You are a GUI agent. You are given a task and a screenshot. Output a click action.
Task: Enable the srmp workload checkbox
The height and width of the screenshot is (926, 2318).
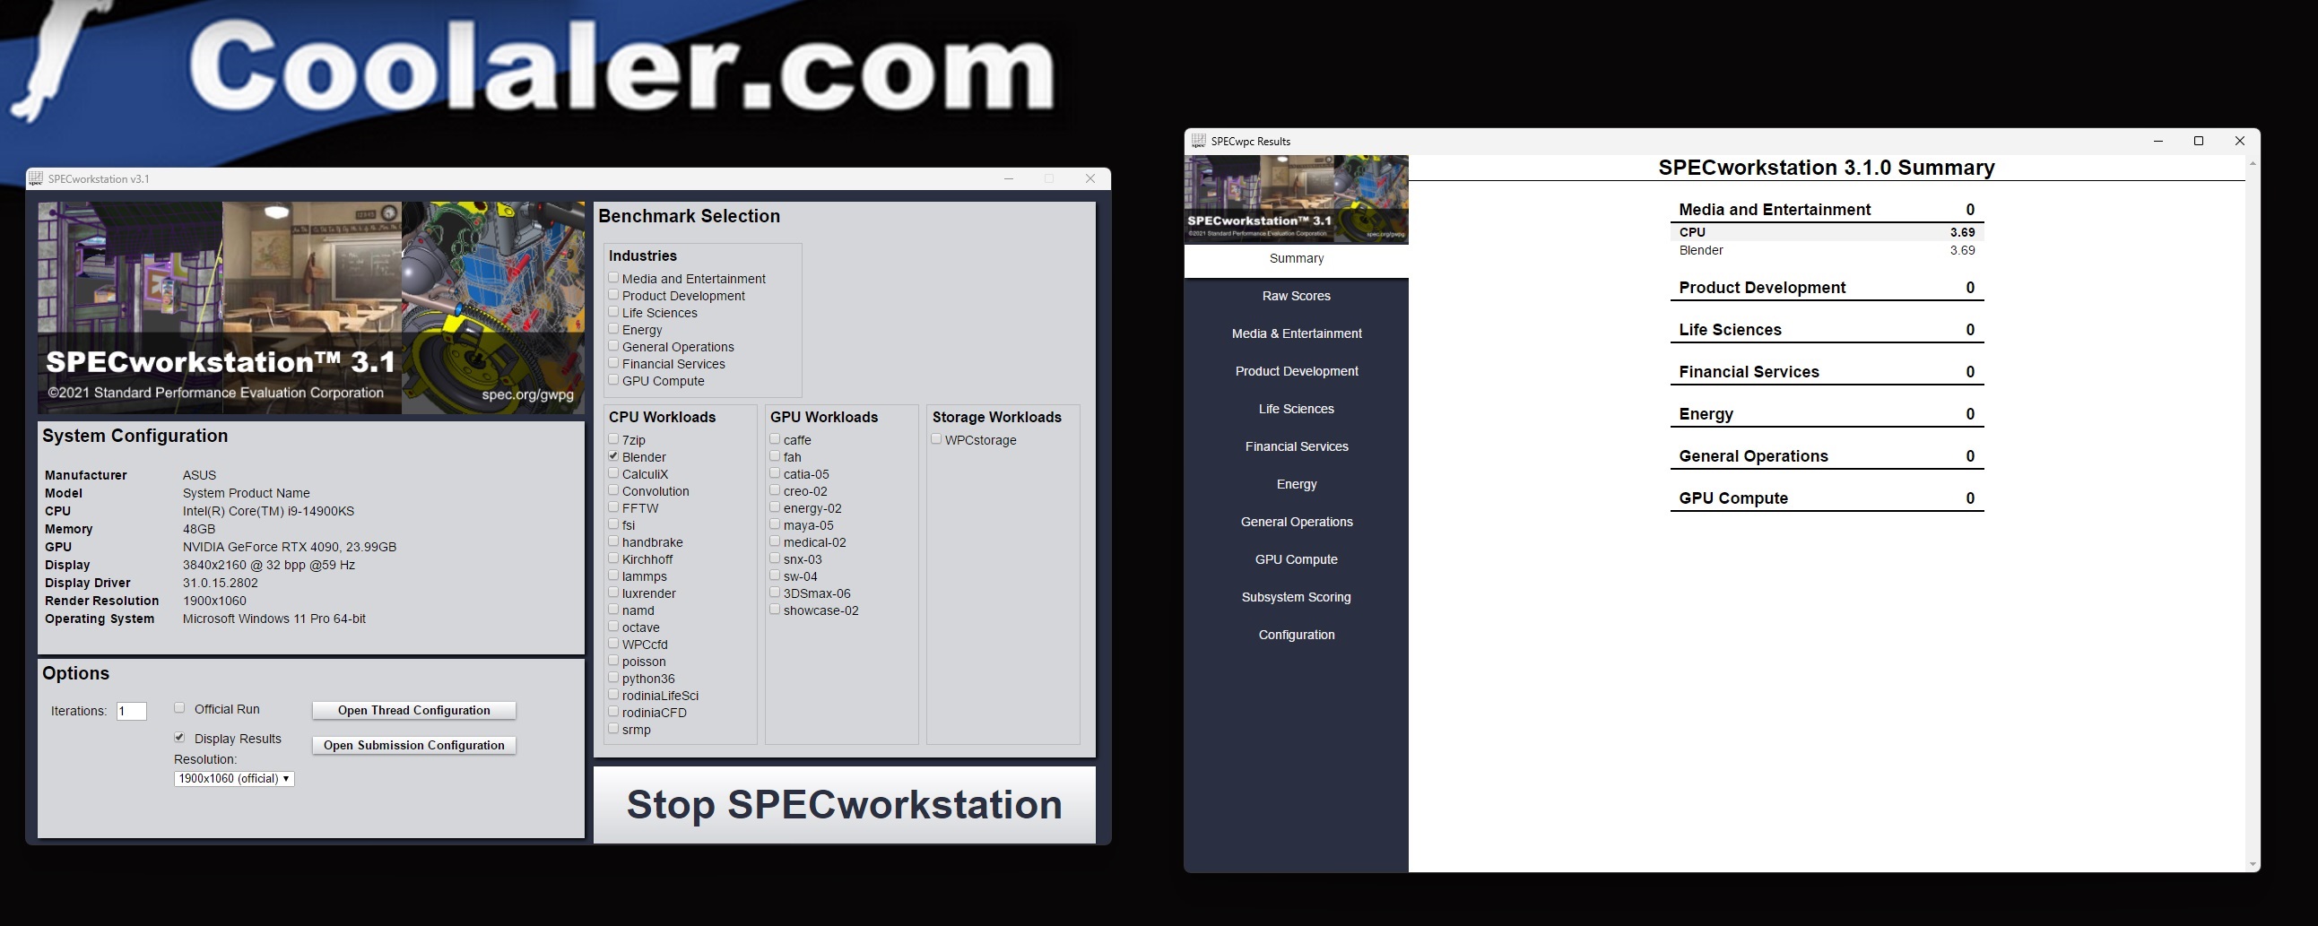[x=613, y=730]
